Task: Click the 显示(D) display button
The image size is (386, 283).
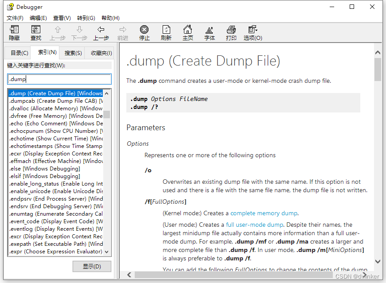Action: (92, 267)
